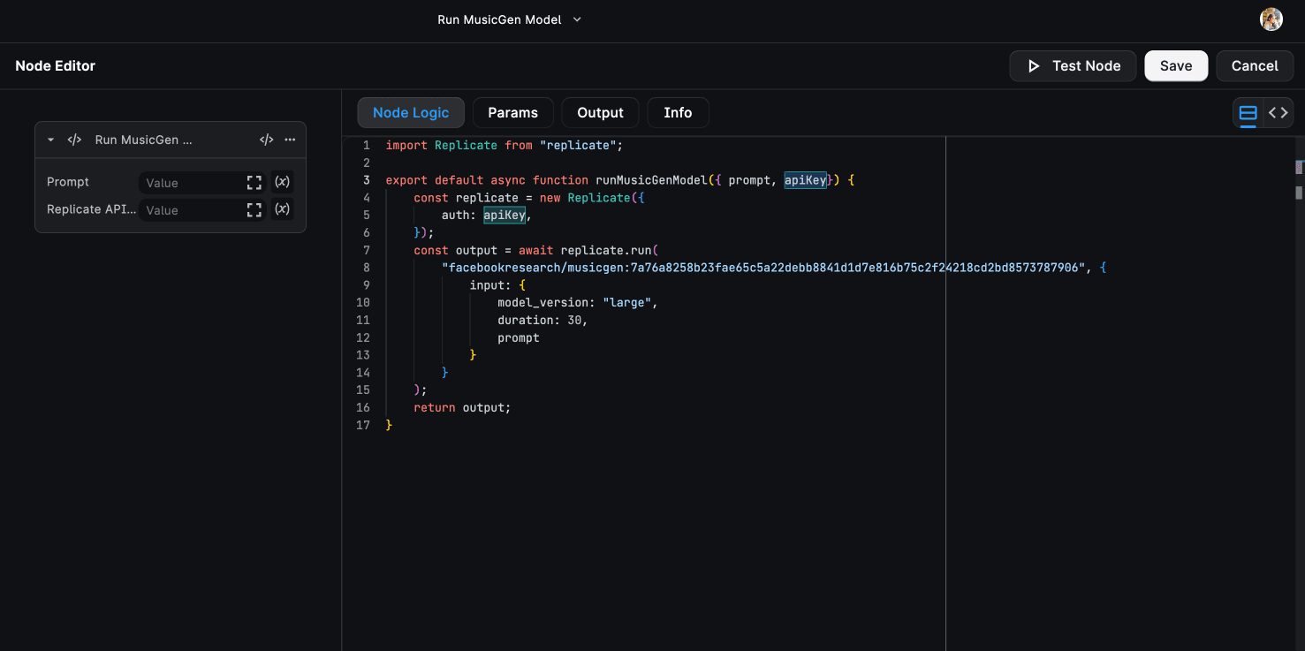Image resolution: width=1305 pixels, height=651 pixels.
Task: Collapse the Run MusicGen node card
Action: tap(50, 140)
